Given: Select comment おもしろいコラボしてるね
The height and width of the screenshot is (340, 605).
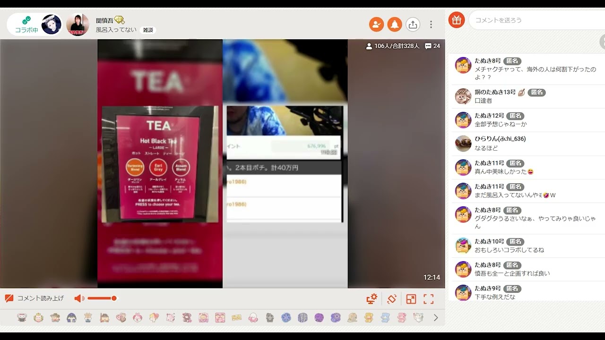Looking at the screenshot, I should [509, 250].
